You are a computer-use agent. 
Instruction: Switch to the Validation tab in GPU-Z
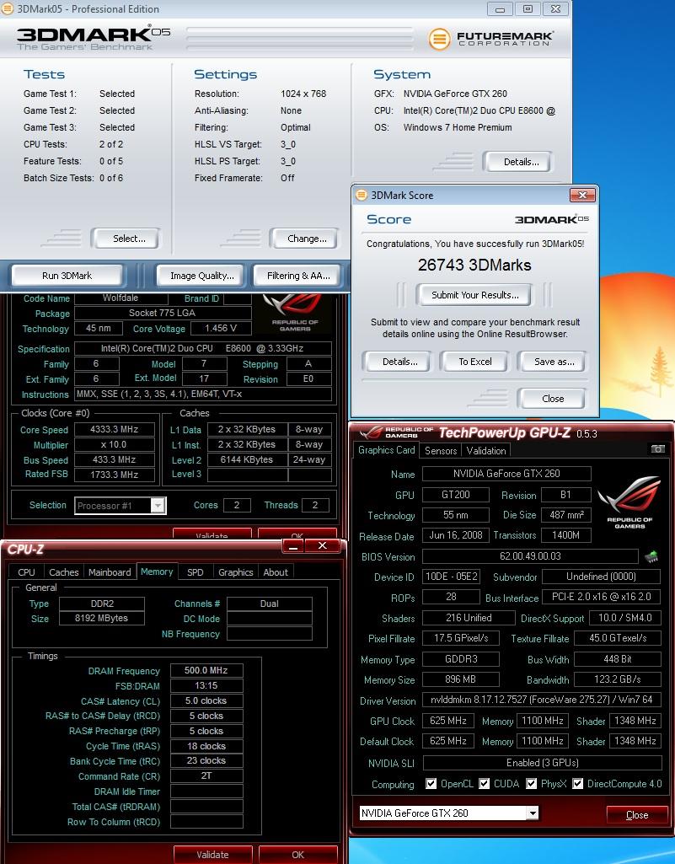486,451
